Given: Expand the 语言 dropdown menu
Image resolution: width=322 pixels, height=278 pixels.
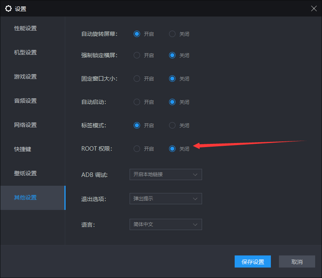Looking at the screenshot, I should point(165,224).
